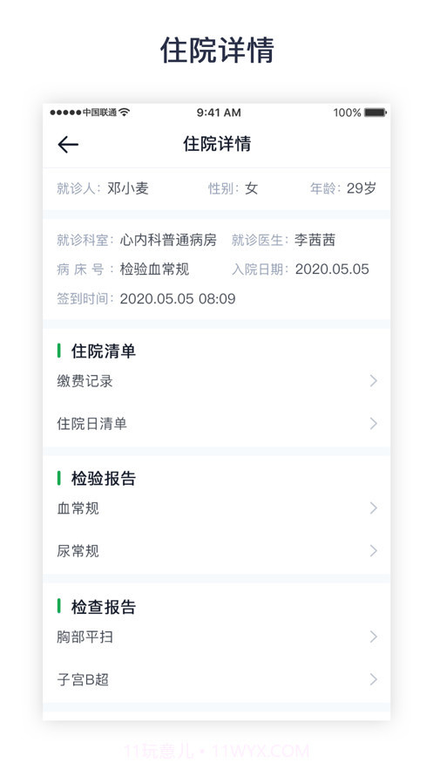The image size is (433, 770).
Task: View 住院日清单 daily list
Action: 216,423
